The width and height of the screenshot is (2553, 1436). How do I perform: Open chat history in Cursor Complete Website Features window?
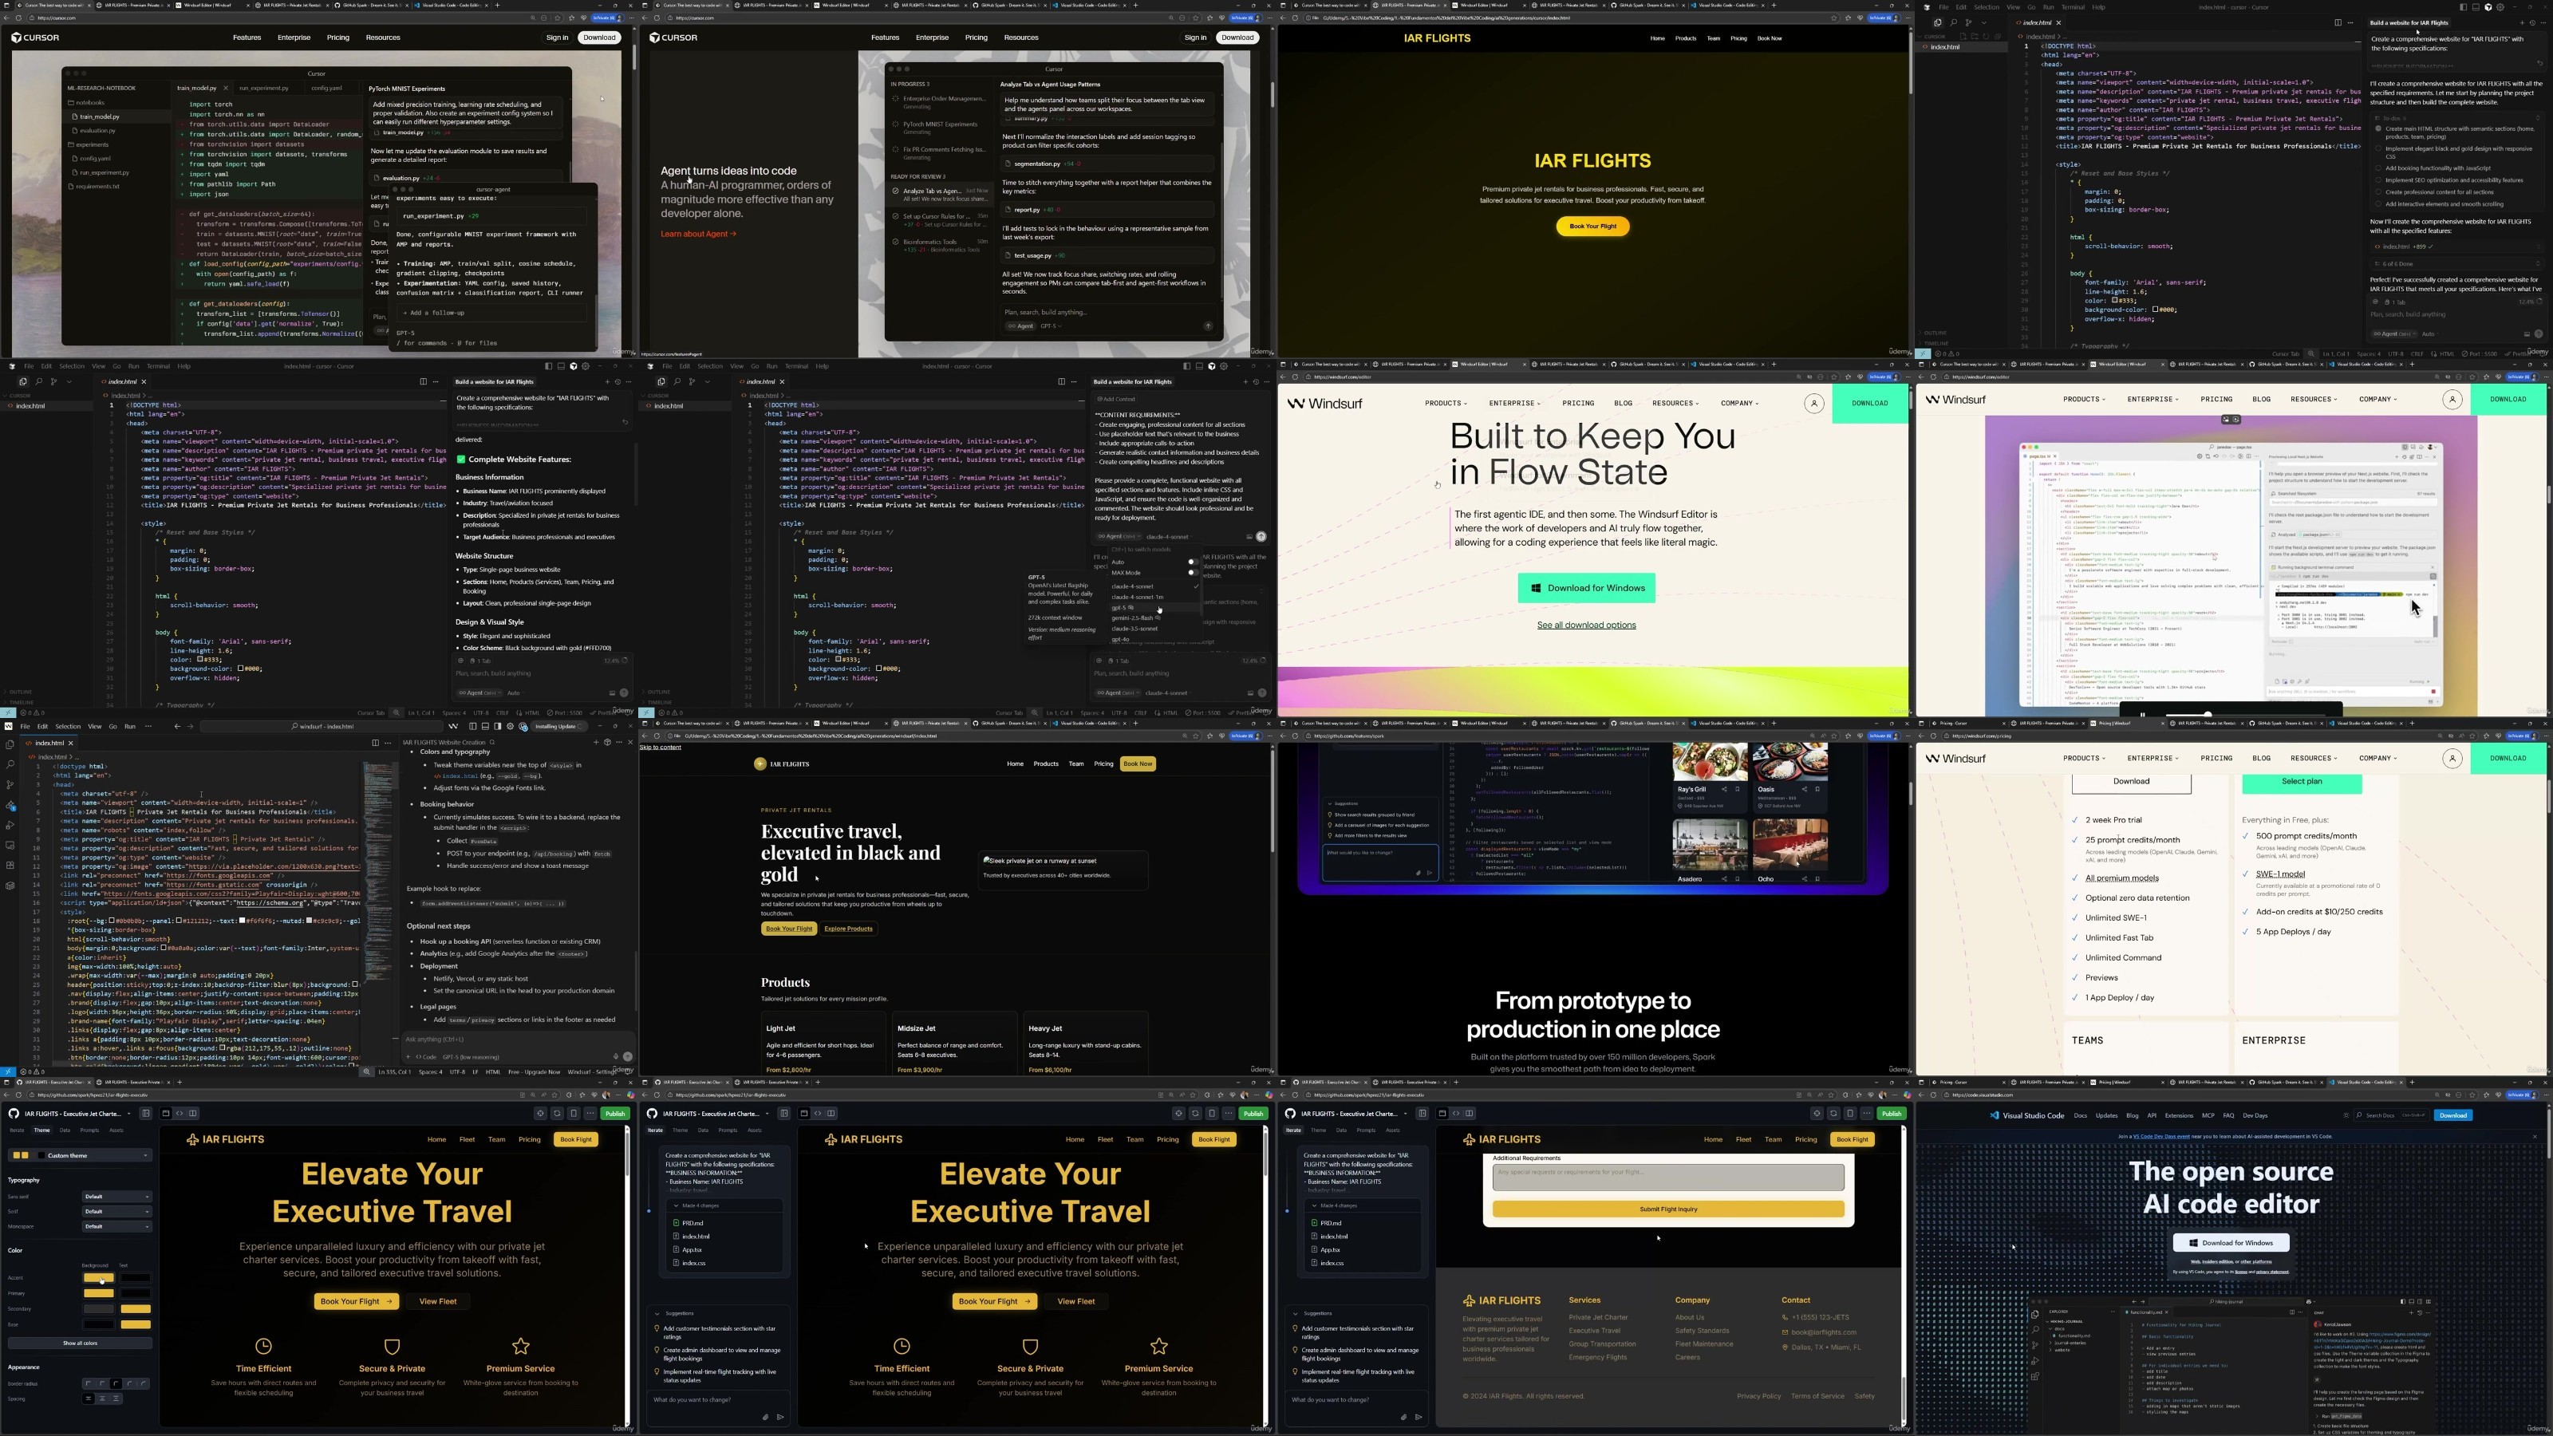click(x=618, y=383)
